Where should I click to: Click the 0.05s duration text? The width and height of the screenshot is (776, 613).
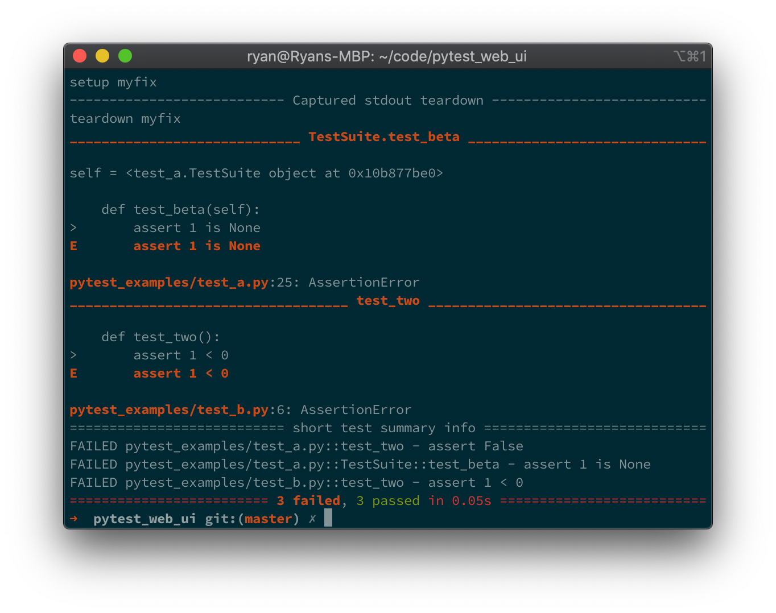click(x=470, y=500)
